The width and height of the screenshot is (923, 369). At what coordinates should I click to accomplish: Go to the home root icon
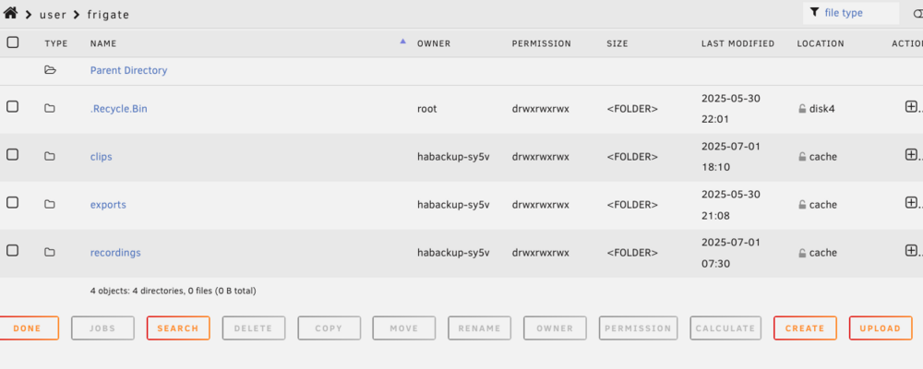point(10,13)
